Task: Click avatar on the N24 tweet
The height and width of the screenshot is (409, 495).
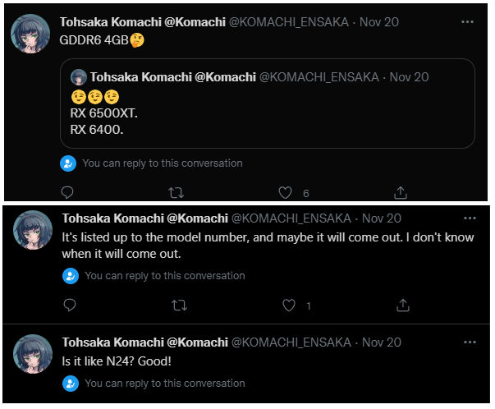Action: tap(34, 356)
